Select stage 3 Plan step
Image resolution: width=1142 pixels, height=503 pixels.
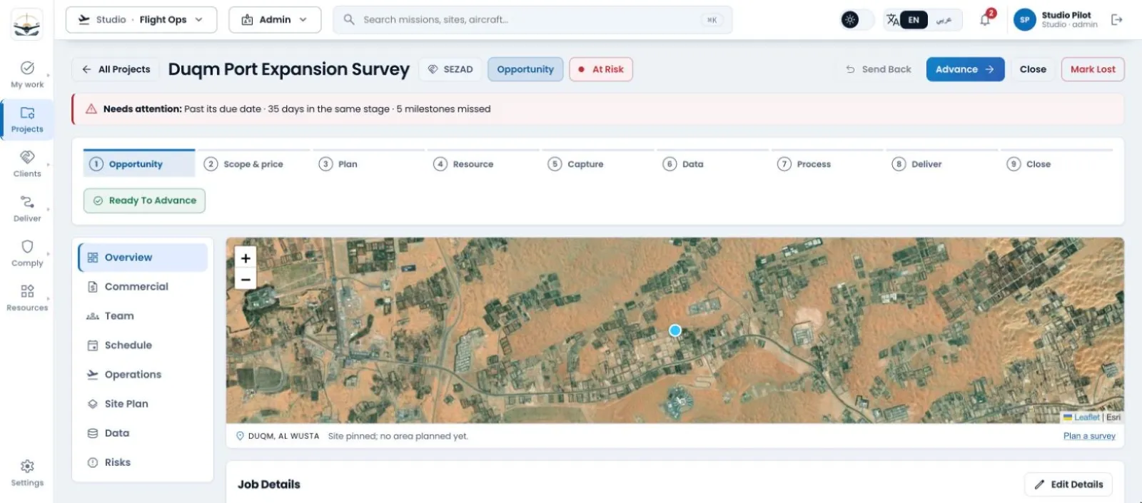point(368,163)
